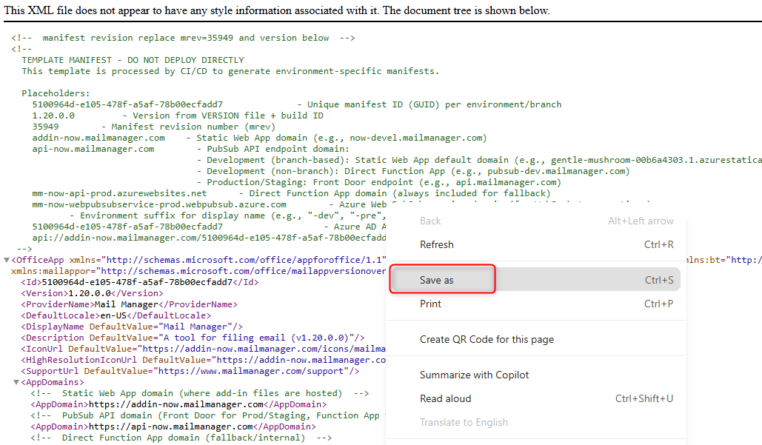762x445 pixels.
Task: Click the Version 1.20.0.0 element line
Action: pos(93,293)
